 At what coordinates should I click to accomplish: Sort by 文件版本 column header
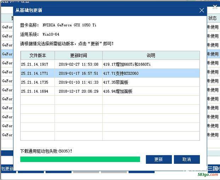(x=37, y=55)
